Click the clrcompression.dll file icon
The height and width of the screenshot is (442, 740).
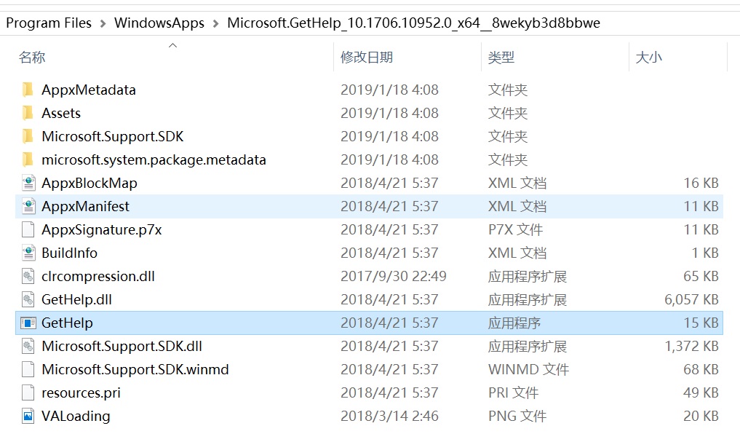pos(28,276)
